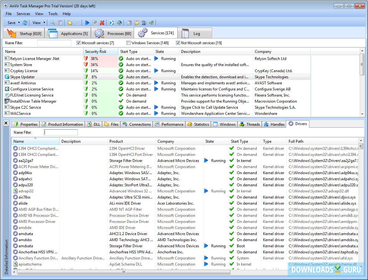This screenshot has width=368, height=280.
Task: Expand the View dropdown in toolbar
Action: pyautogui.click(x=44, y=23)
